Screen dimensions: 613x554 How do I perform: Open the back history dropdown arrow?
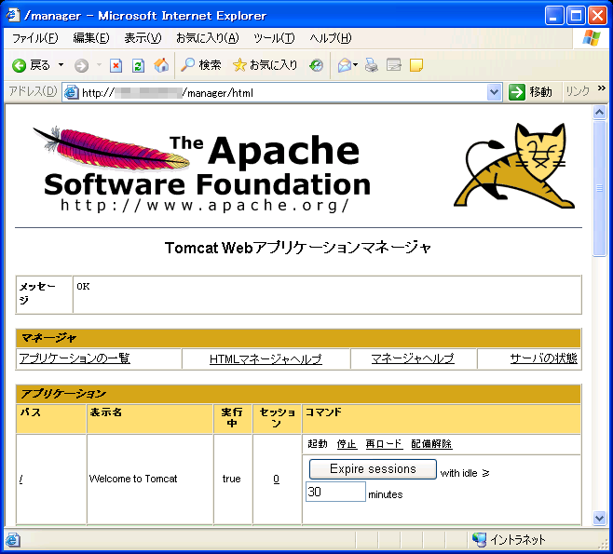[x=61, y=65]
